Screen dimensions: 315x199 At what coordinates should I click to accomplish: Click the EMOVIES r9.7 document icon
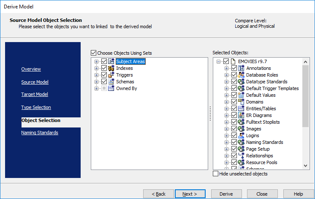(233, 61)
